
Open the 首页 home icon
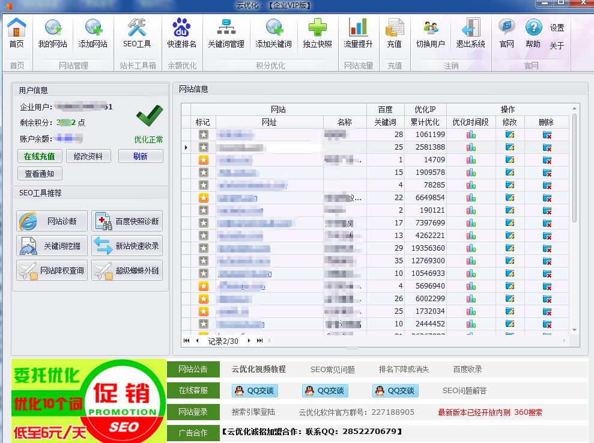coord(17,33)
